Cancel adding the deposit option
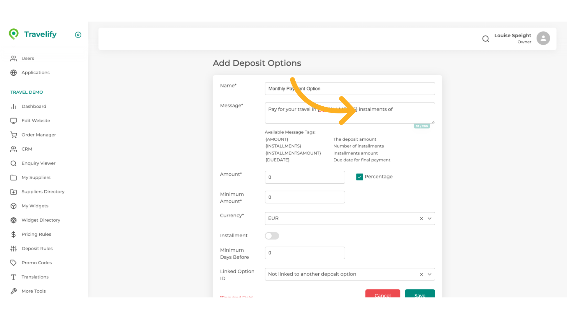The width and height of the screenshot is (567, 319). click(382, 295)
